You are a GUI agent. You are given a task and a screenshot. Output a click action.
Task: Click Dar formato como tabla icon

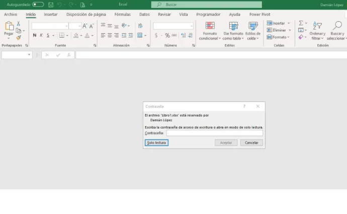click(233, 26)
